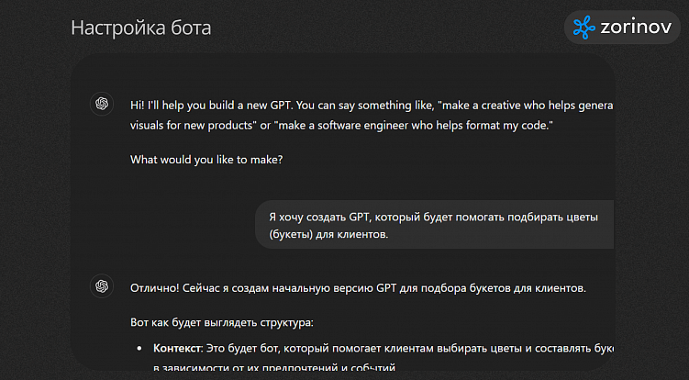Click the zorinov molecule logo icon

(583, 28)
